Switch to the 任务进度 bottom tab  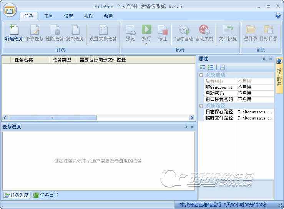[16, 195]
